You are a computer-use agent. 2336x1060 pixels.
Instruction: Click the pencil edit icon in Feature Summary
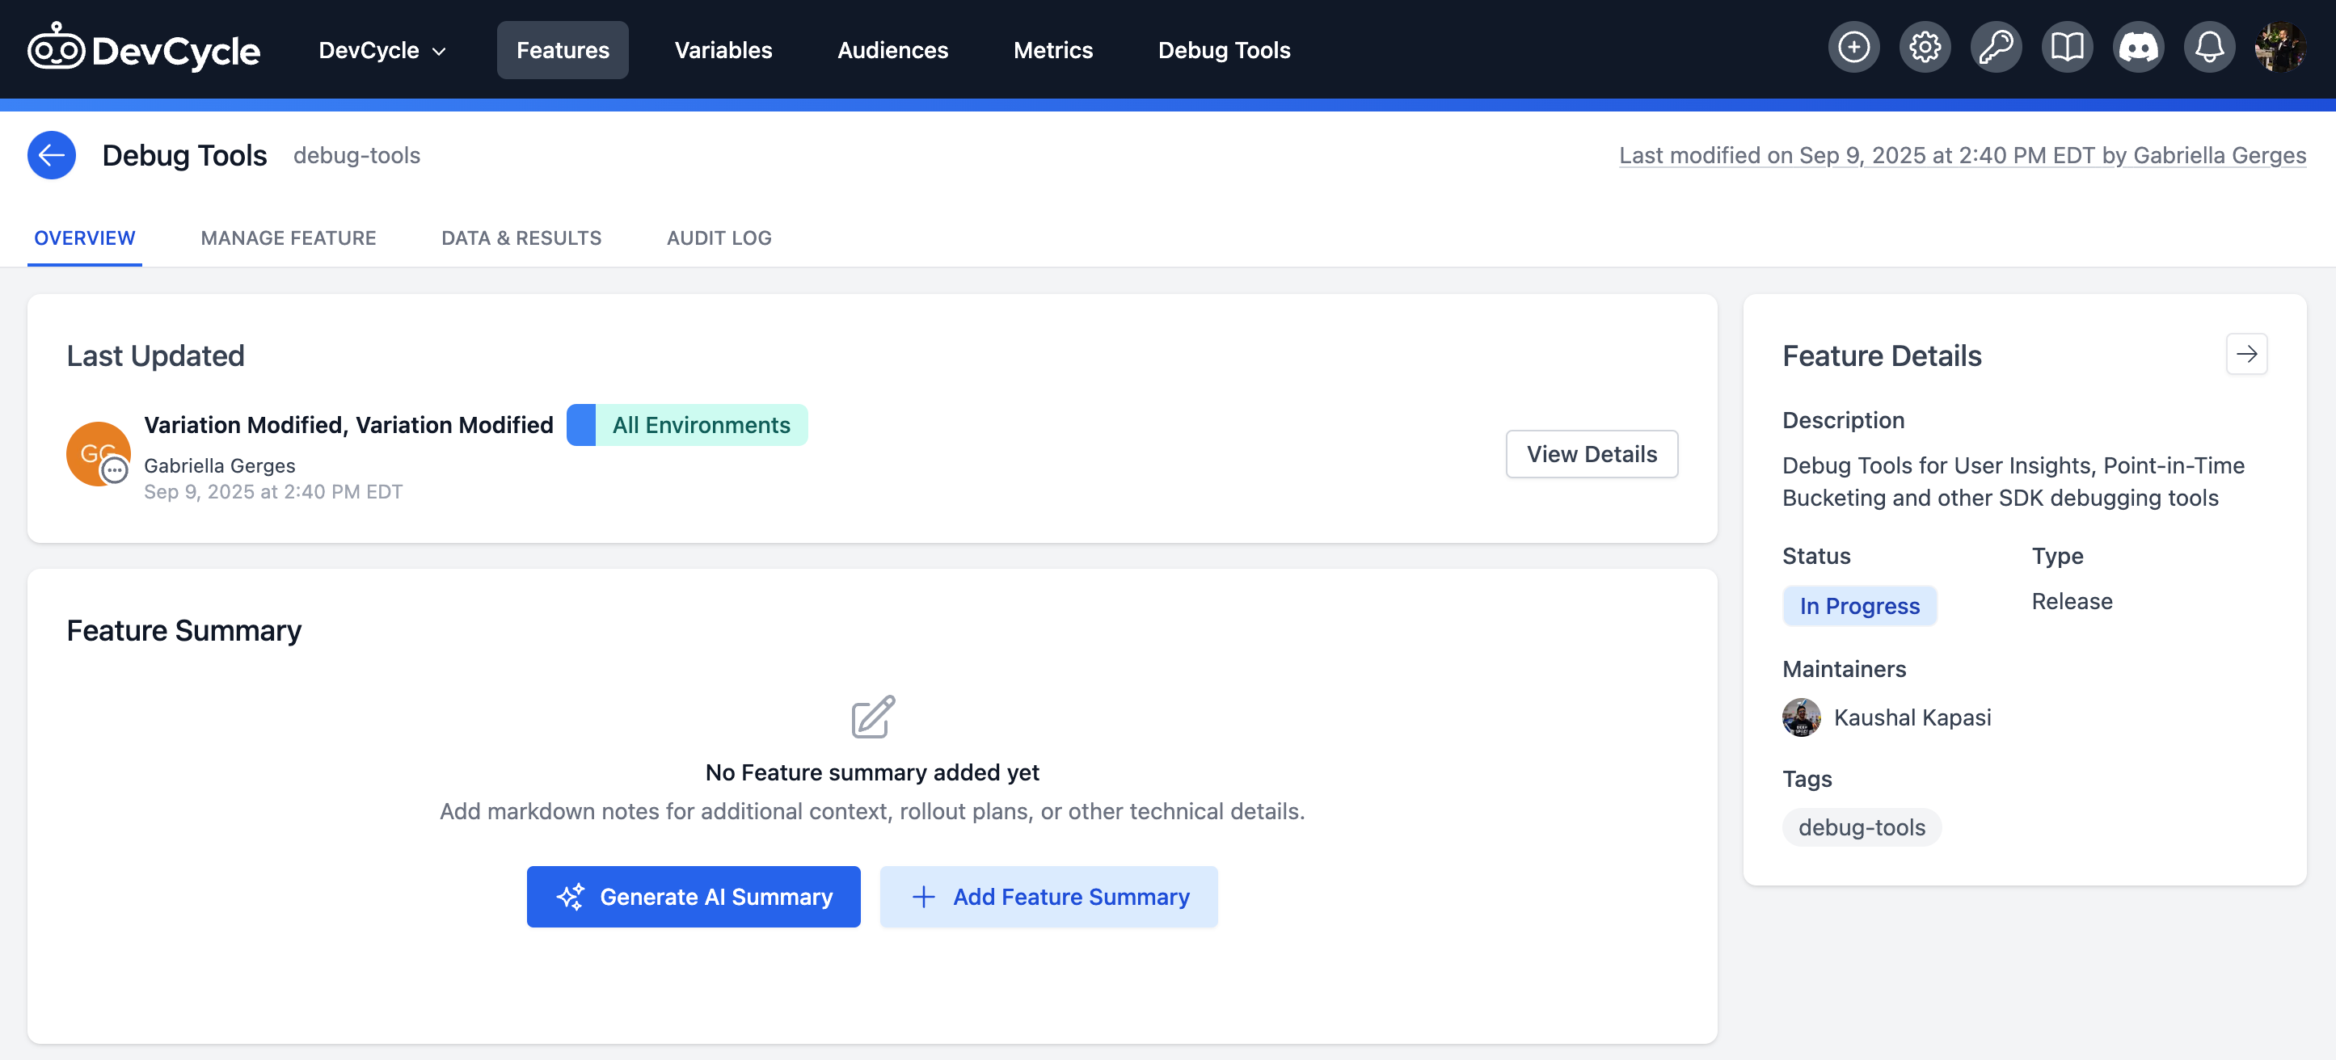coord(871,717)
